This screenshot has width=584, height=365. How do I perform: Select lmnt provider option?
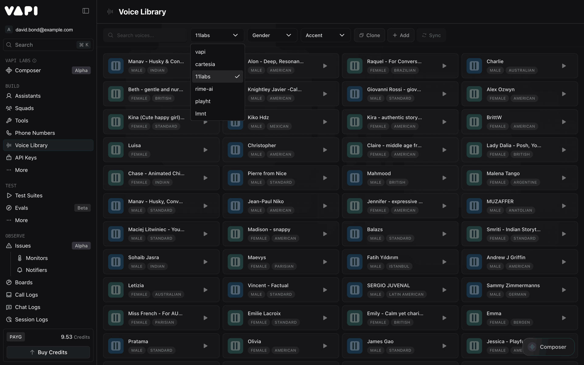coord(217,114)
